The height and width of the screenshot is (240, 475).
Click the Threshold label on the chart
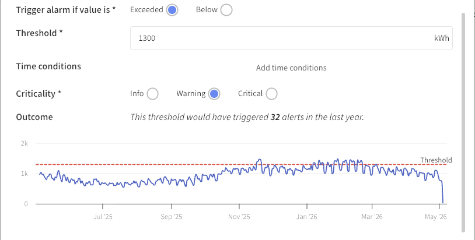click(436, 160)
